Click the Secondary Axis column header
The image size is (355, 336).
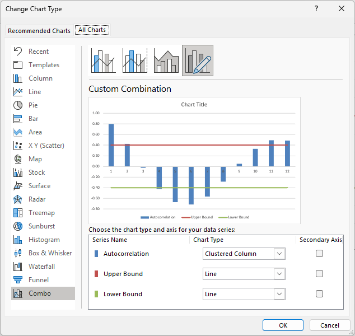pyautogui.click(x=321, y=240)
